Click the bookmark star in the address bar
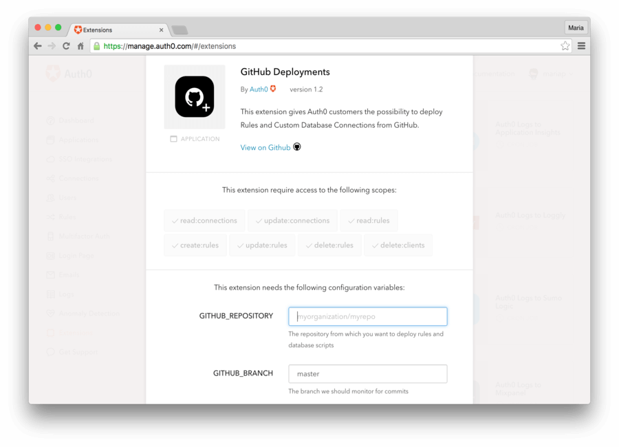The width and height of the screenshot is (619, 447). pyautogui.click(x=565, y=45)
